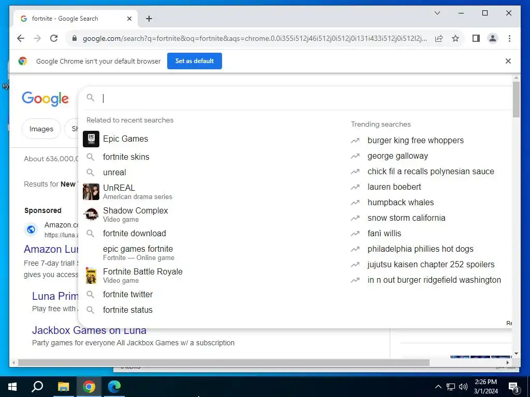Select trending search humpback whales
530x397 pixels.
(401, 203)
